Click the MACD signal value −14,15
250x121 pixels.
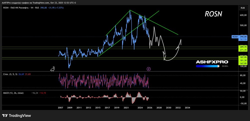[x=42, y=93]
